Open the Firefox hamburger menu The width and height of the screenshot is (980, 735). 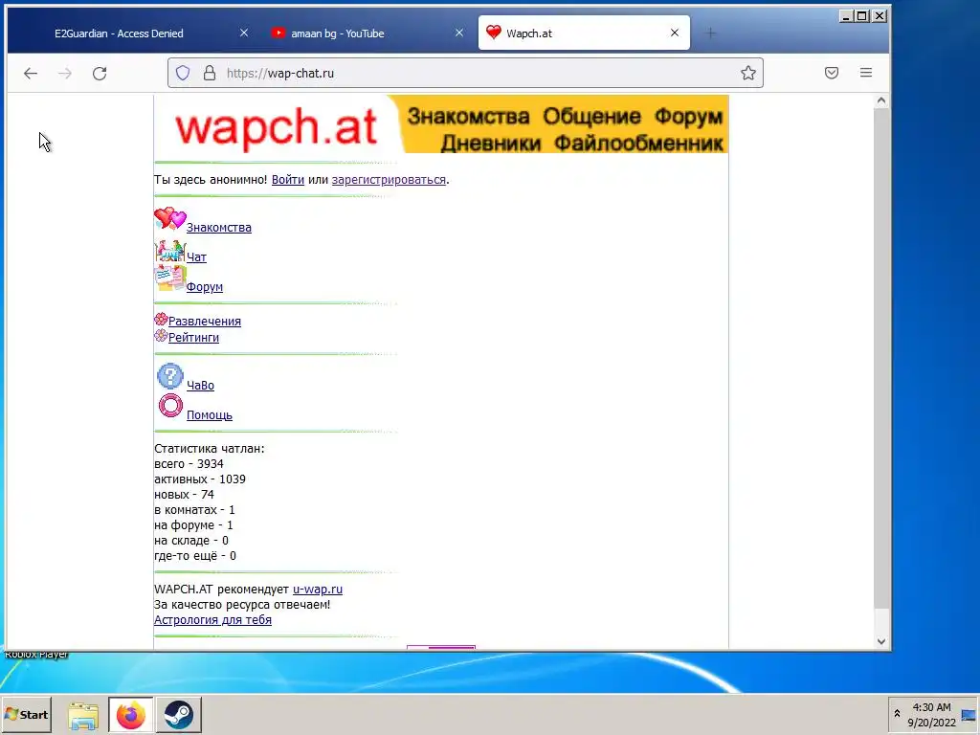click(865, 73)
